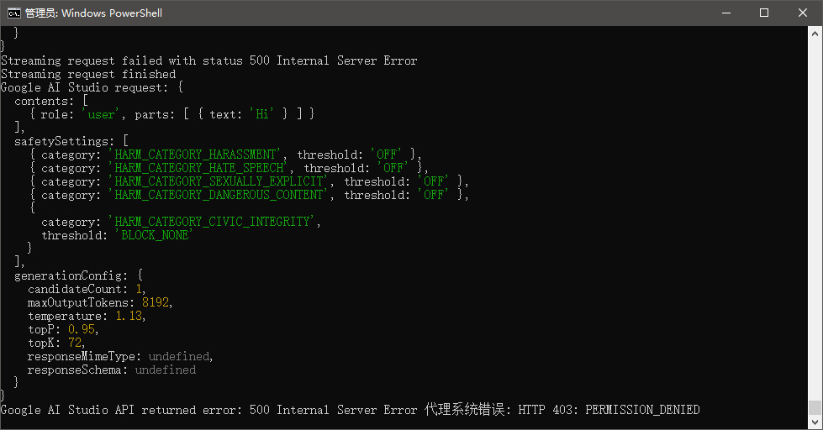Click the HARM_CATEGORY_CIVIC_INTEGRITY string
The image size is (823, 430).
click(x=213, y=222)
